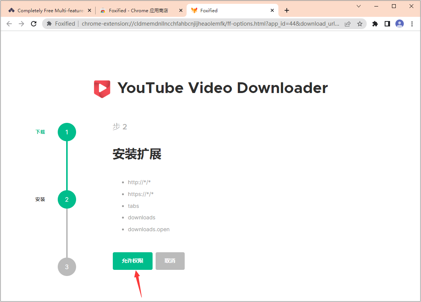
Task: Click the share page icon in address bar
Action: (348, 24)
